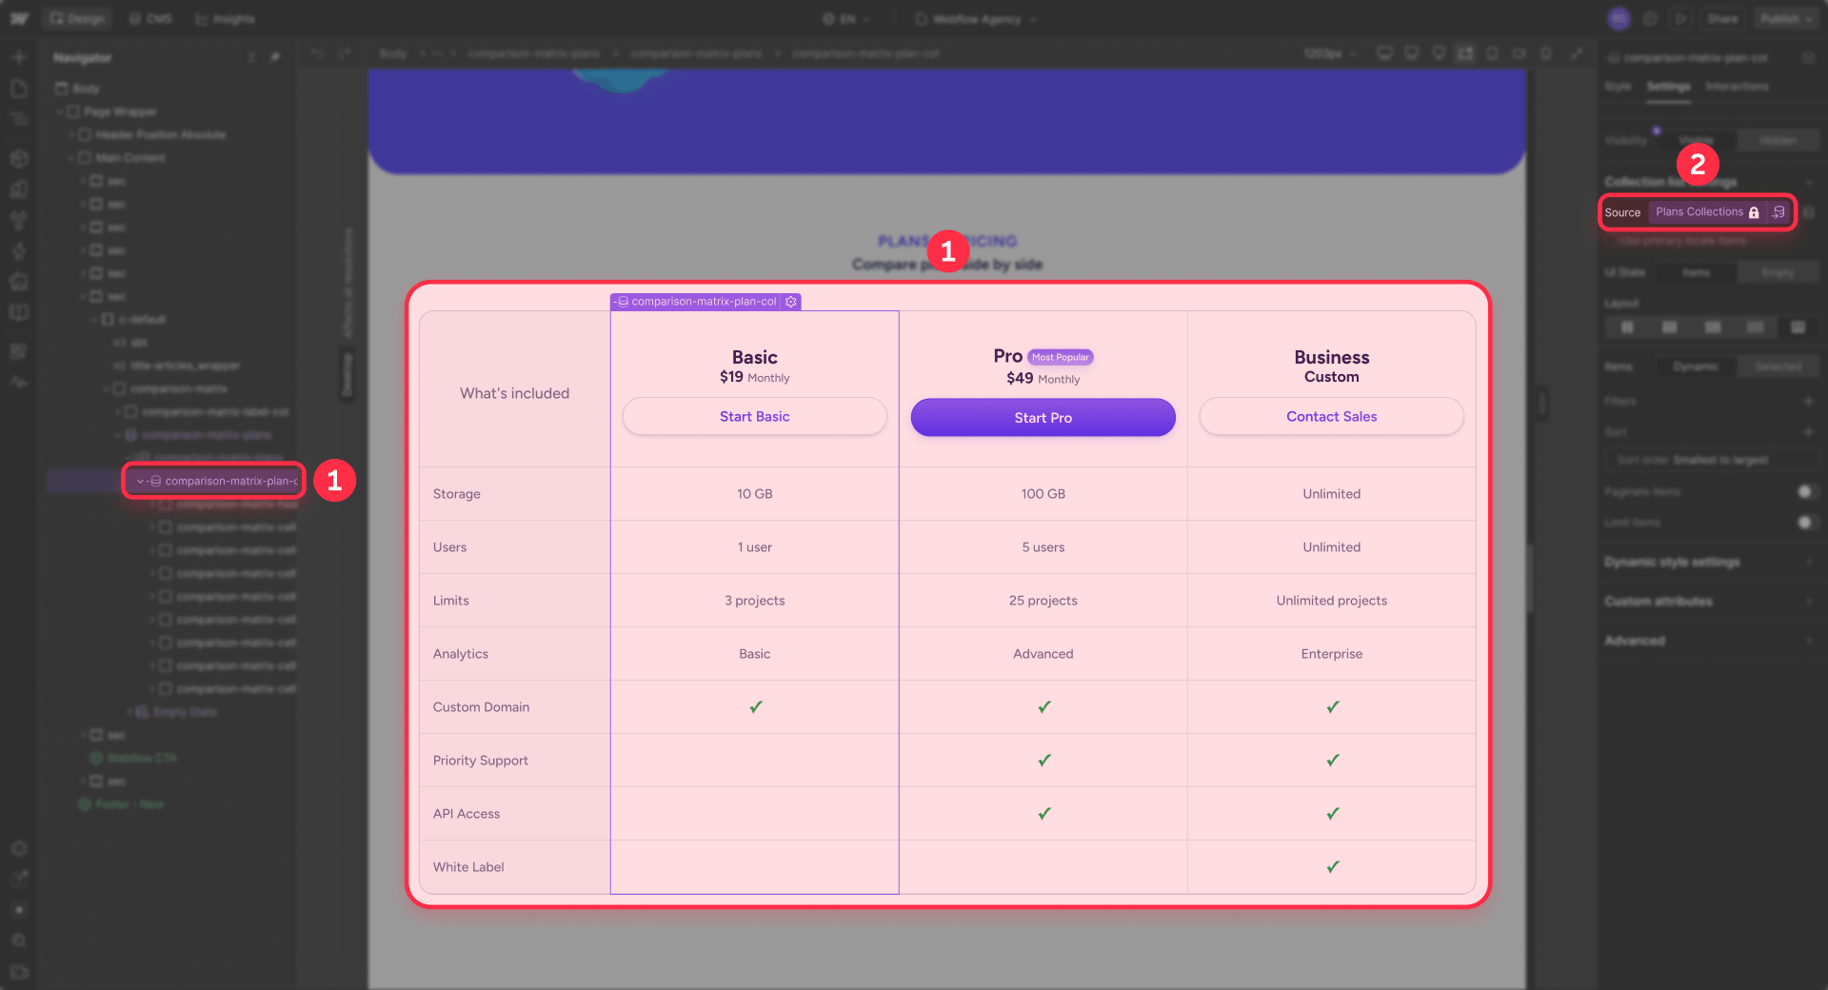Click the Start Pro button
1828x990 pixels.
pos(1043,418)
